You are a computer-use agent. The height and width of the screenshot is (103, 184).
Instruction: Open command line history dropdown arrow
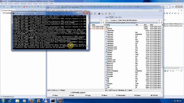point(162,93)
